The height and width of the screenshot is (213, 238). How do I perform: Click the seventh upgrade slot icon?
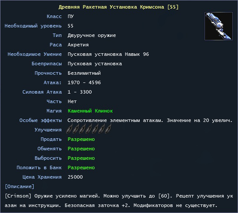[x=108, y=129]
